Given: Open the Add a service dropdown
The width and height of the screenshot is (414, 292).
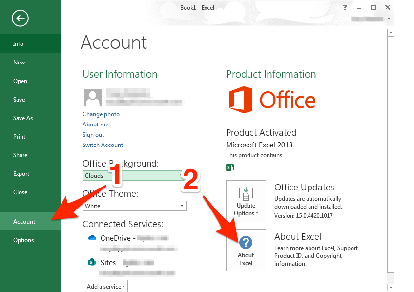Looking at the screenshot, I should click(105, 286).
